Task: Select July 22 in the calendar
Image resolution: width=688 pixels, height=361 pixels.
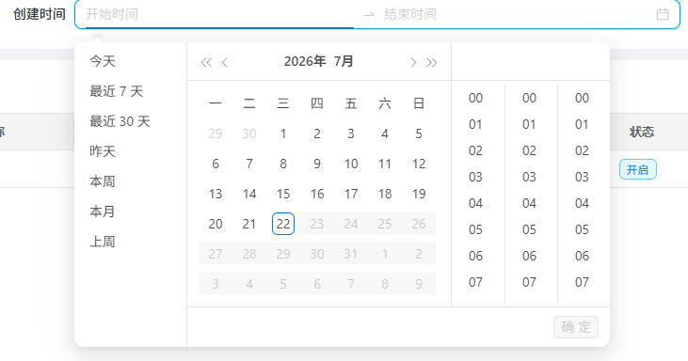Action: click(x=283, y=224)
